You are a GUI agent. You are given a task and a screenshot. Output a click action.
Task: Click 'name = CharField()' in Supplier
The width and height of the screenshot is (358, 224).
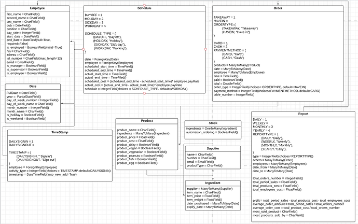200,155
